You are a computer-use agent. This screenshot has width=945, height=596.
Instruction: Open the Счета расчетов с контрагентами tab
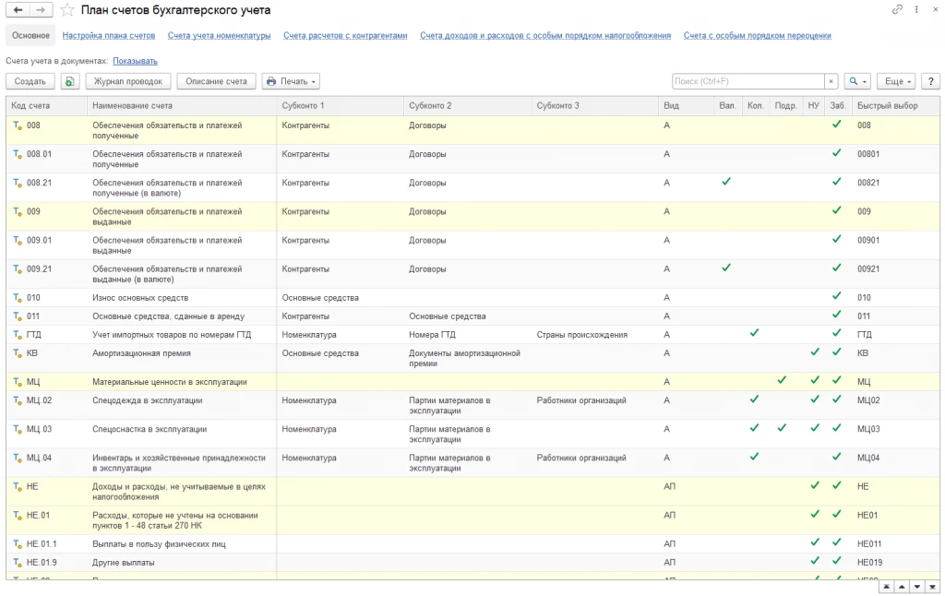345,36
